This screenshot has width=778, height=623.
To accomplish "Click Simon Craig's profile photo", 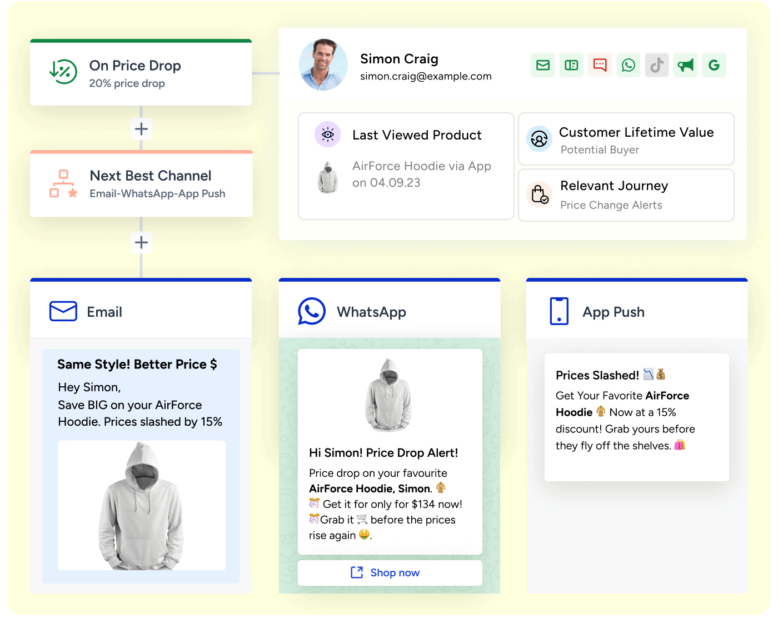I will click(x=323, y=65).
